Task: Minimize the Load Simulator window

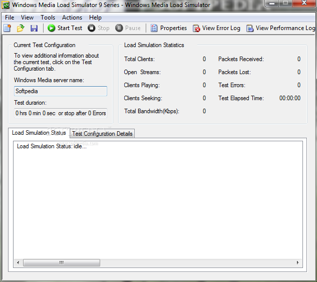Action: tap(272, 3)
